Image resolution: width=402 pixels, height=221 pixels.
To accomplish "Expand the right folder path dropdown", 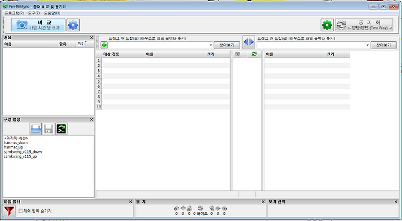I will tap(367, 45).
